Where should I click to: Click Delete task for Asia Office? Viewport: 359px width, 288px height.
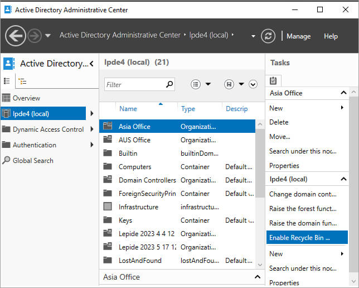pyautogui.click(x=279, y=122)
